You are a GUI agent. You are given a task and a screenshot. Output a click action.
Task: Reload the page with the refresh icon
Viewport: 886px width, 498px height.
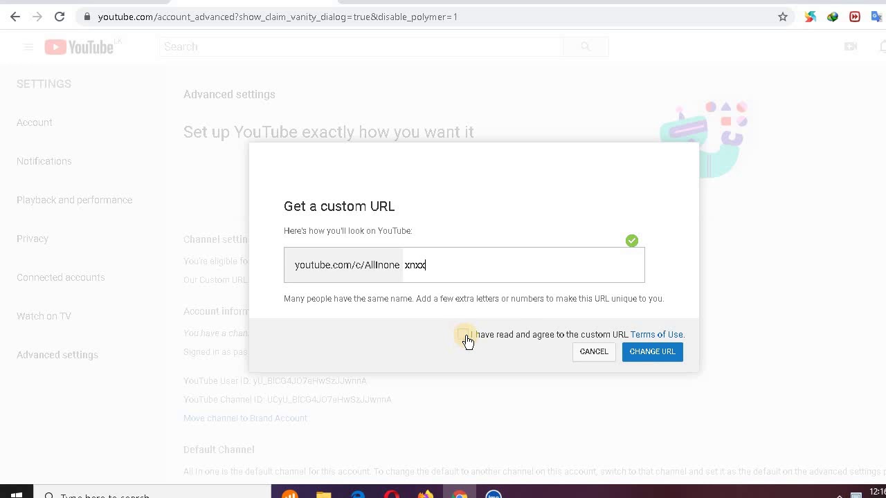[60, 17]
